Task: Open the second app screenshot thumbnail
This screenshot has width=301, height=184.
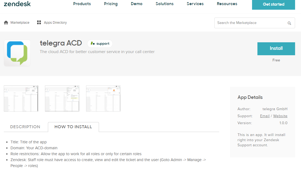Action: pyautogui.click(x=62, y=98)
